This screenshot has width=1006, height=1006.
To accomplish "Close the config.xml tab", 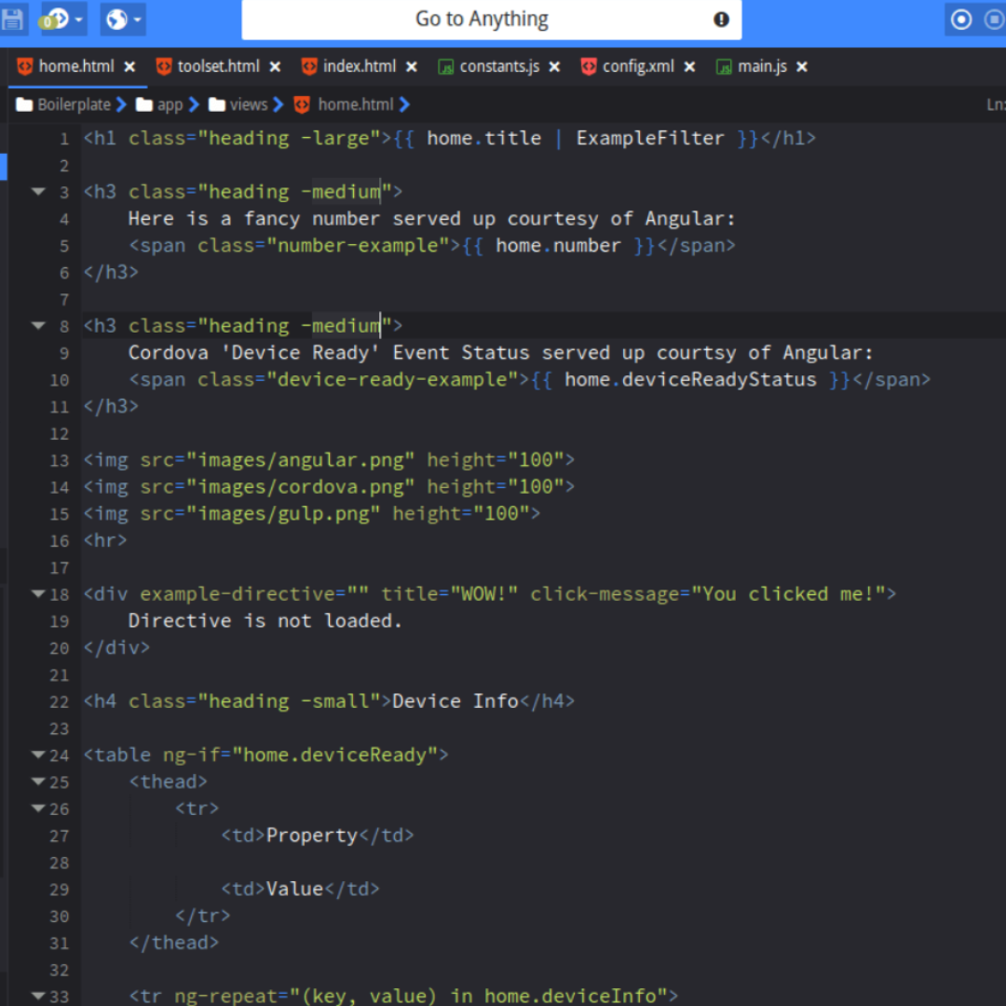I will click(689, 67).
